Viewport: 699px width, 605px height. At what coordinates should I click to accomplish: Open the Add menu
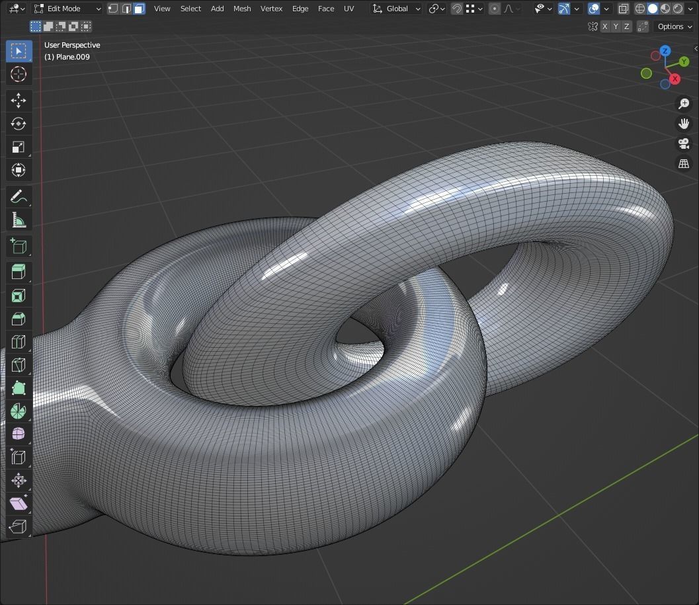tap(217, 9)
